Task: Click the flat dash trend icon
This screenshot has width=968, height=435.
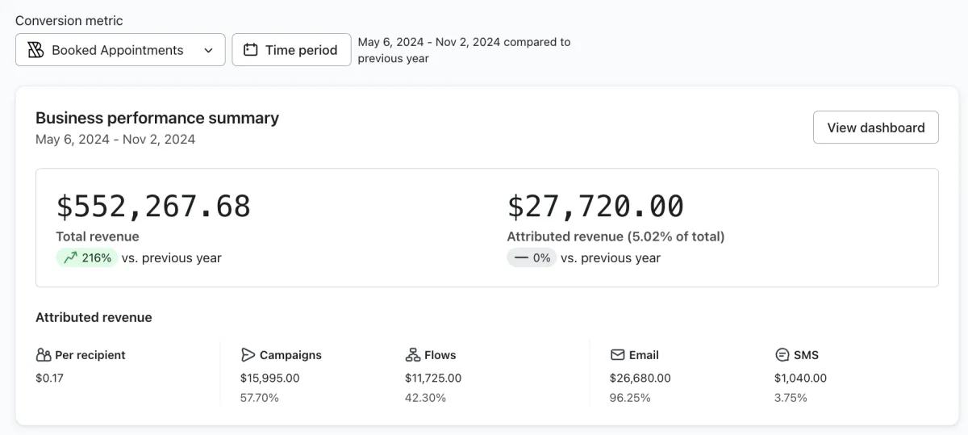Action: coord(521,258)
